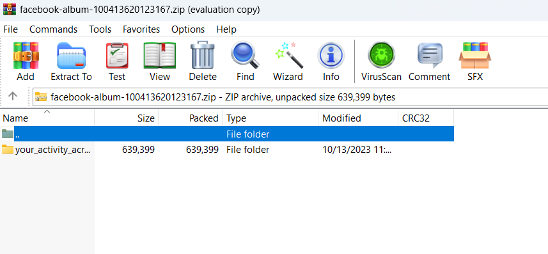Screen dimensions: 548x254
Task: Sort the list by the Type column header
Action: 270,118
